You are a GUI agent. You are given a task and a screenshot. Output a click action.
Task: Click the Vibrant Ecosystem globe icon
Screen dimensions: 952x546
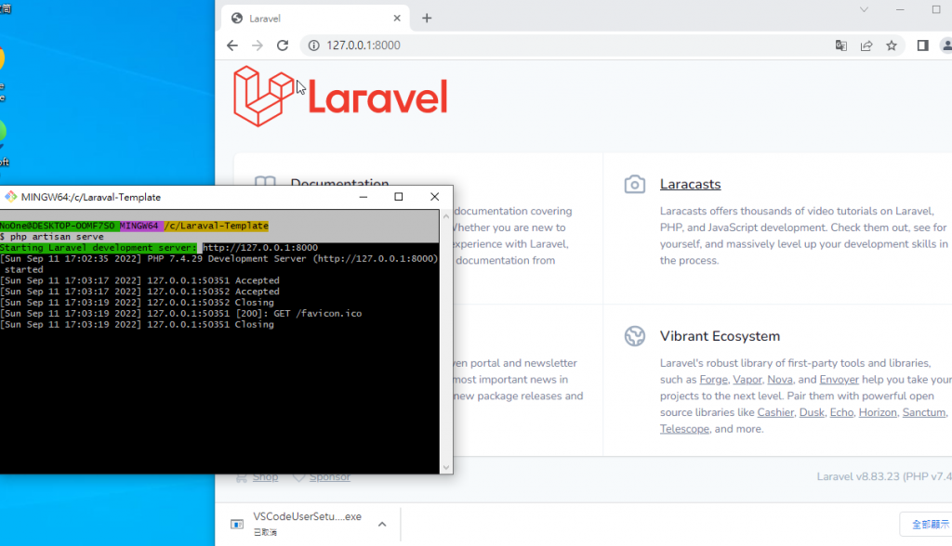click(634, 336)
